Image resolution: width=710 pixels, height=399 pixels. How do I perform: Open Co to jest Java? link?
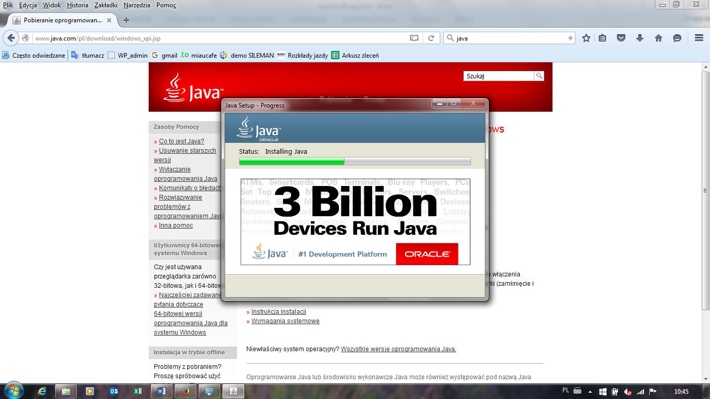pyautogui.click(x=181, y=141)
